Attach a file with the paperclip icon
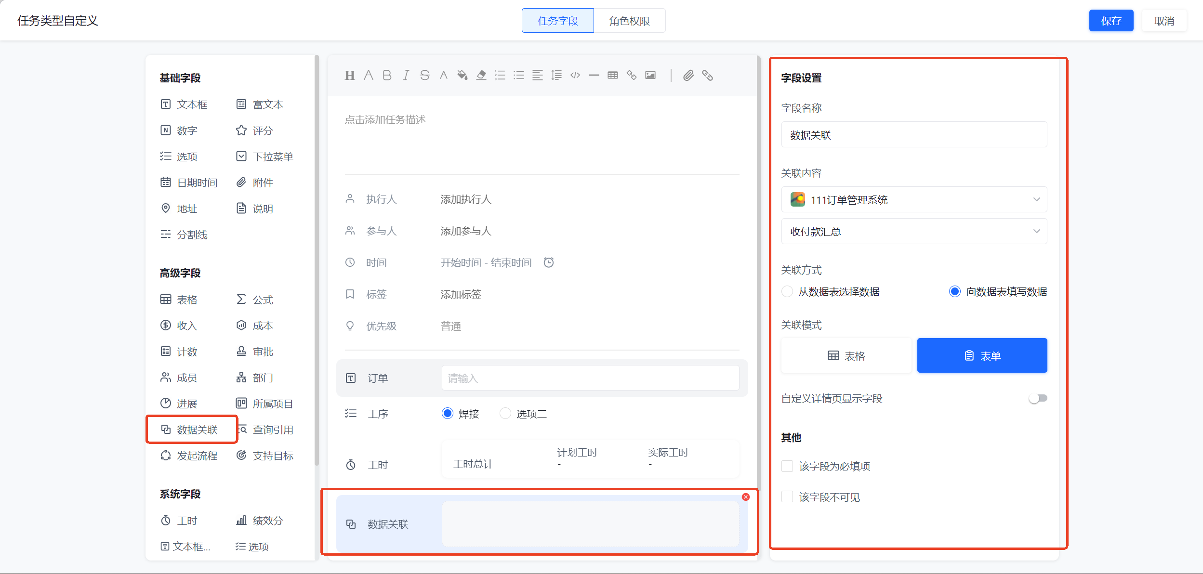Screen dimensions: 1203x574 (x=688, y=75)
